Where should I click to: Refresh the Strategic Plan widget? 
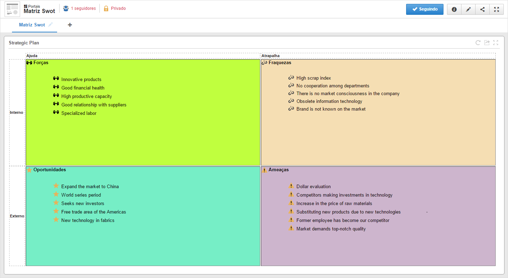[478, 43]
